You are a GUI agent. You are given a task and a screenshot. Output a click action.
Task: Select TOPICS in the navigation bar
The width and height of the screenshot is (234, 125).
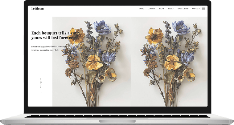click(171, 9)
